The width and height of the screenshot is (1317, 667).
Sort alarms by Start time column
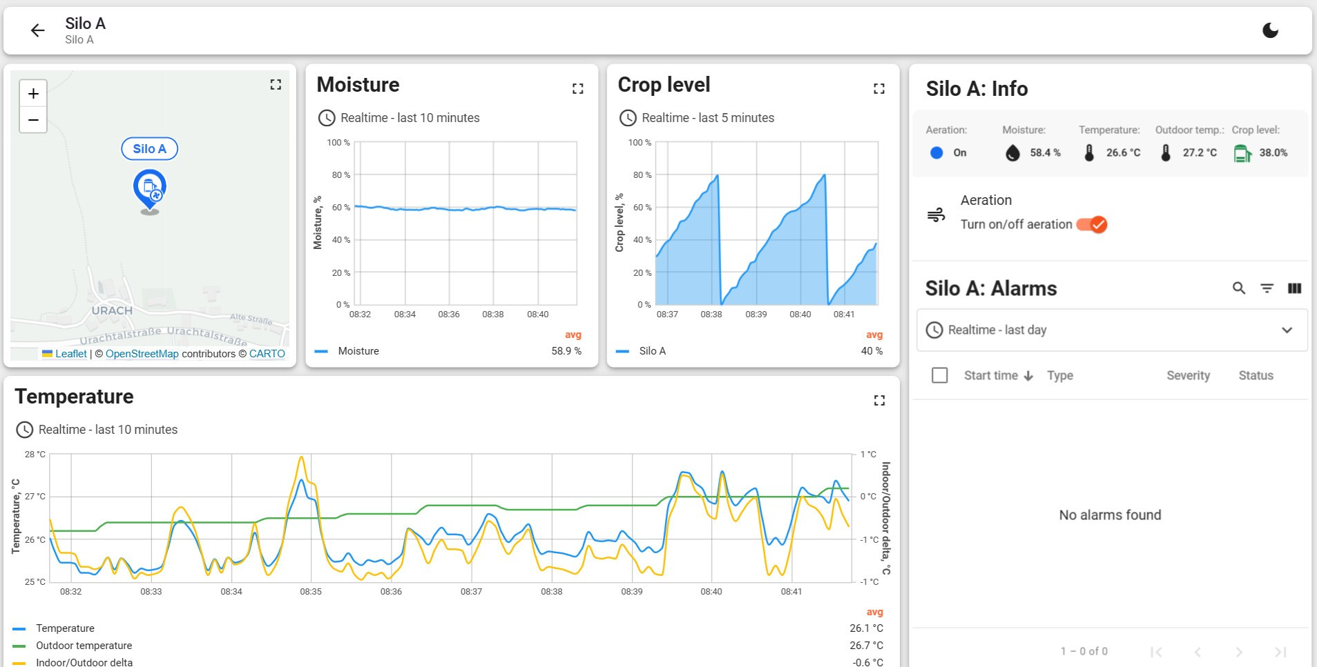point(991,375)
